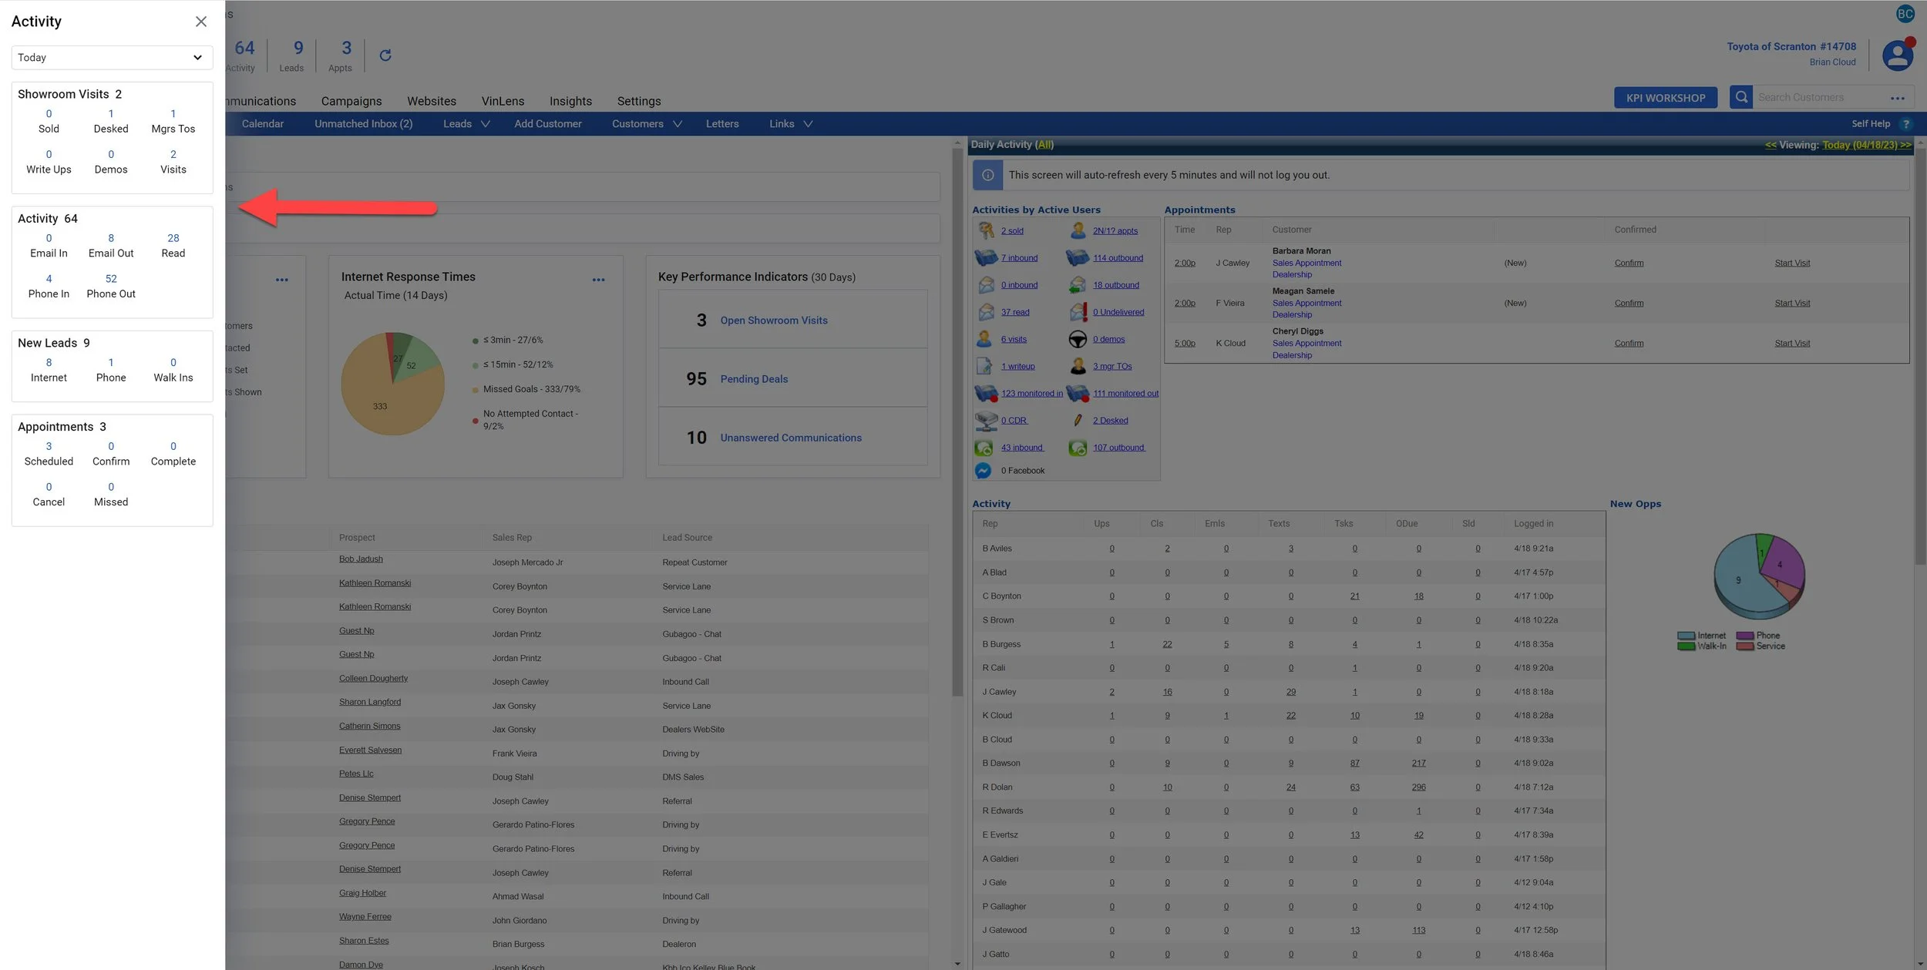Open the VinLens tab

pos(503,101)
